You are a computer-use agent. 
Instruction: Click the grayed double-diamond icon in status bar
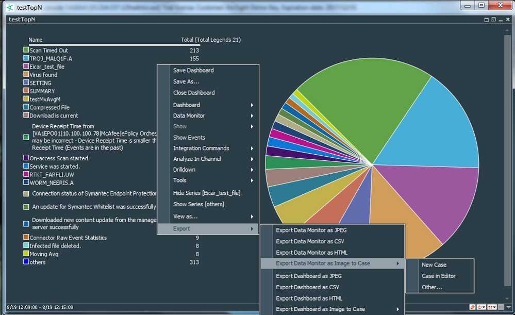pos(501,307)
